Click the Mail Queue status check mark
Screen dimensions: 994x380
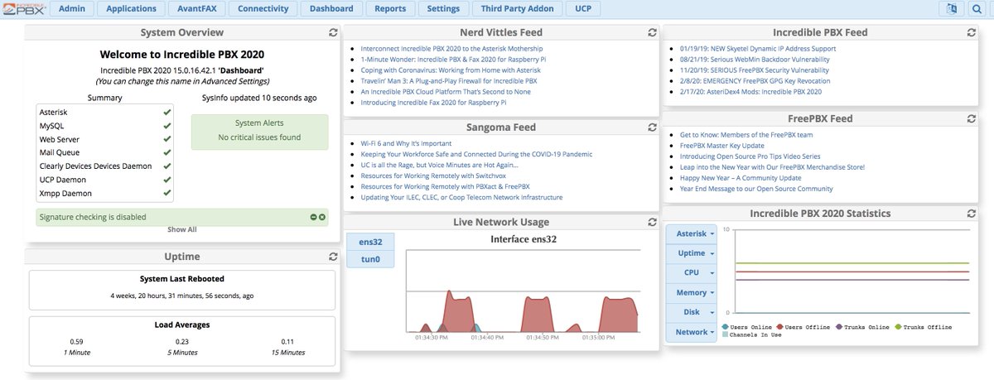pos(167,152)
